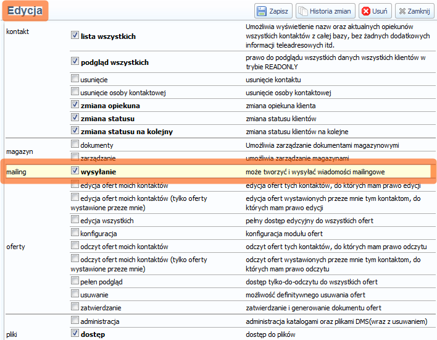Disable the mailing 'wysyłanie' checkbox
Image resolution: width=437 pixels, height=340 pixels.
tap(75, 171)
